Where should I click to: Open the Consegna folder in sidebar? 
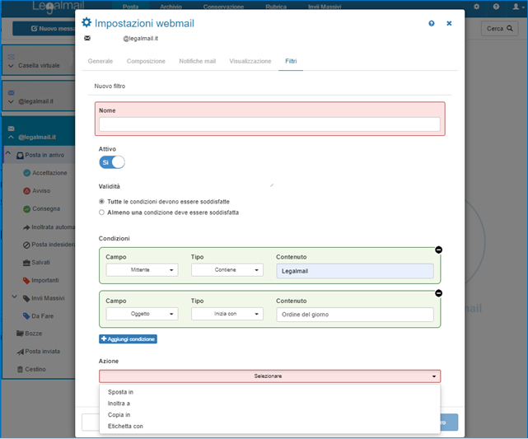click(x=43, y=209)
